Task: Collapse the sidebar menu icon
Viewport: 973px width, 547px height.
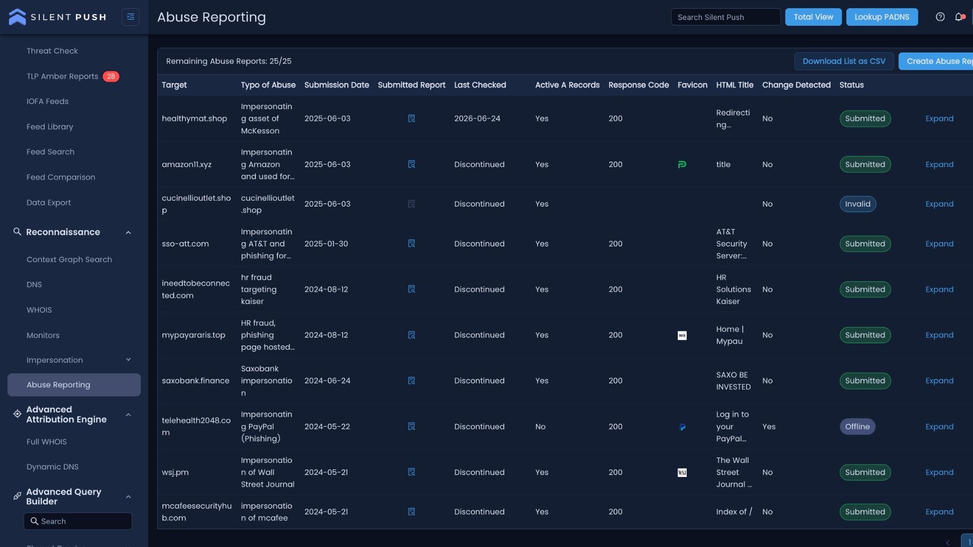Action: point(130,17)
